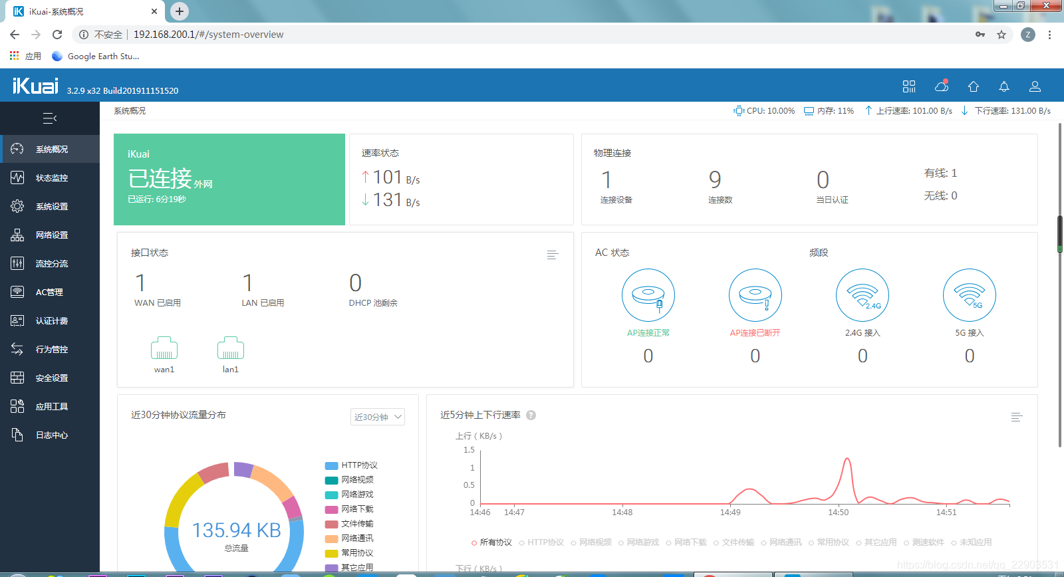Image resolution: width=1064 pixels, height=577 pixels.
Task: Click the WAN 已启用 count
Action: point(140,283)
